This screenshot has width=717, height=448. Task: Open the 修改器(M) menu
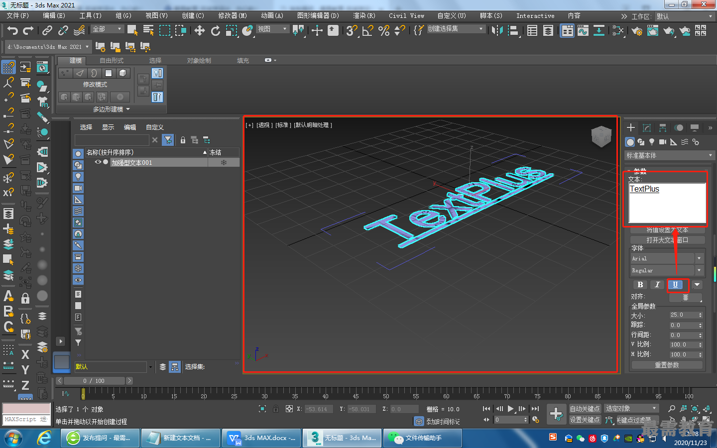[233, 16]
